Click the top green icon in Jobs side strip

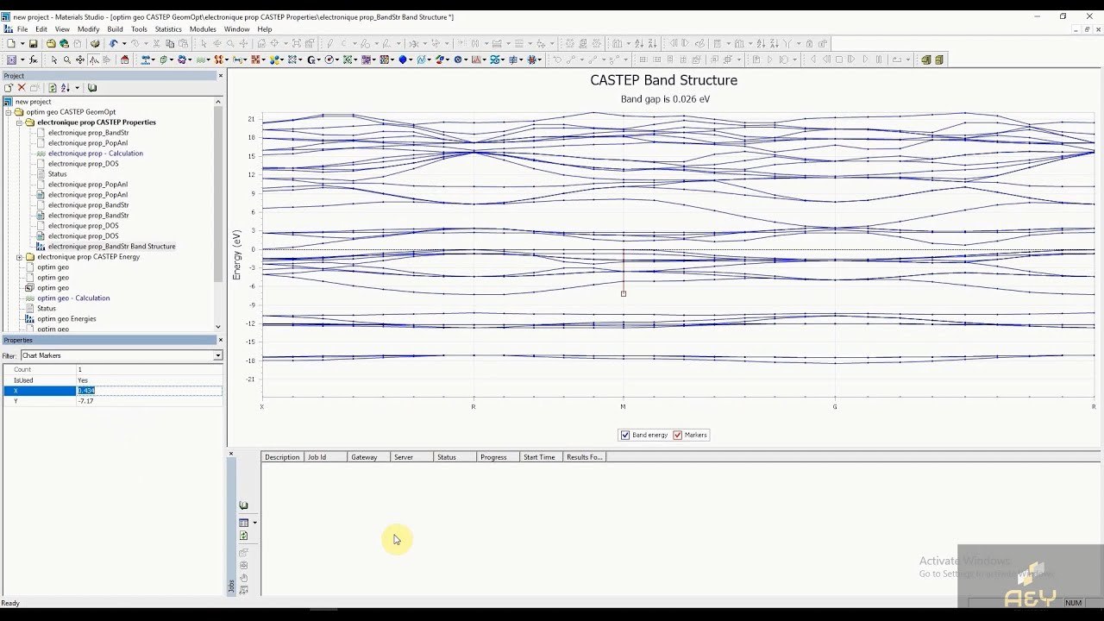coord(243,505)
